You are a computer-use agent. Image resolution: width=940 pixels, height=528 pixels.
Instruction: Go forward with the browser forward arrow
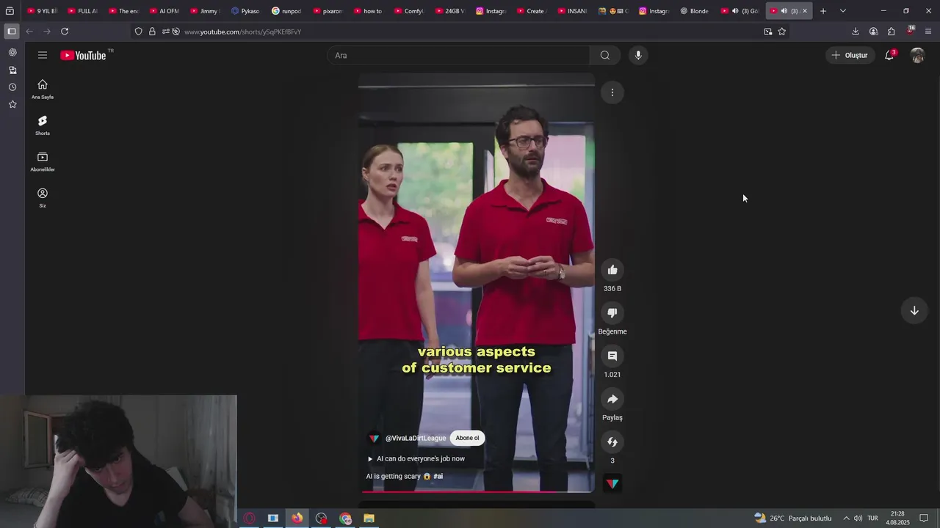click(x=47, y=32)
